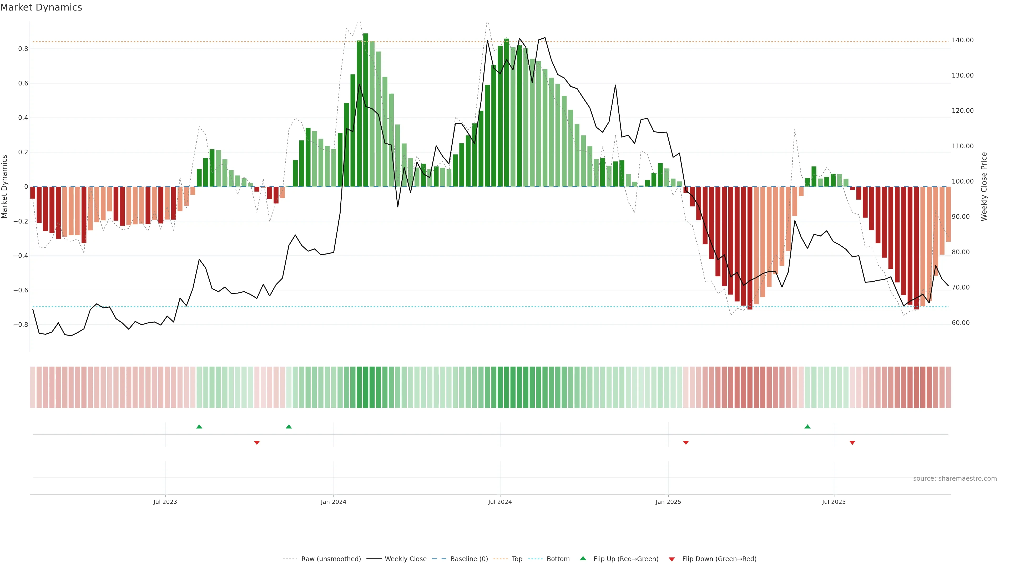Click the flip-up triangle before Jul 2025
This screenshot has width=1010, height=568.
[x=807, y=427]
